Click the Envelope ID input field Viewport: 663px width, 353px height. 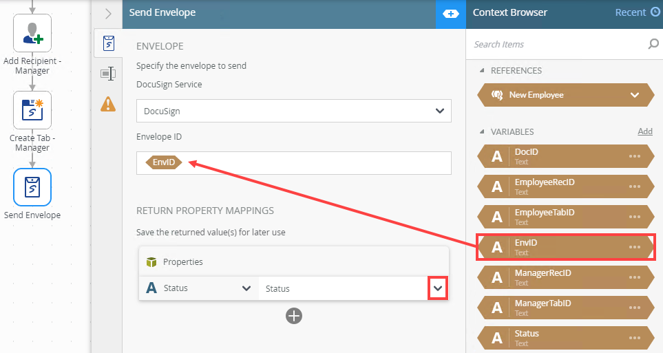click(x=310, y=163)
